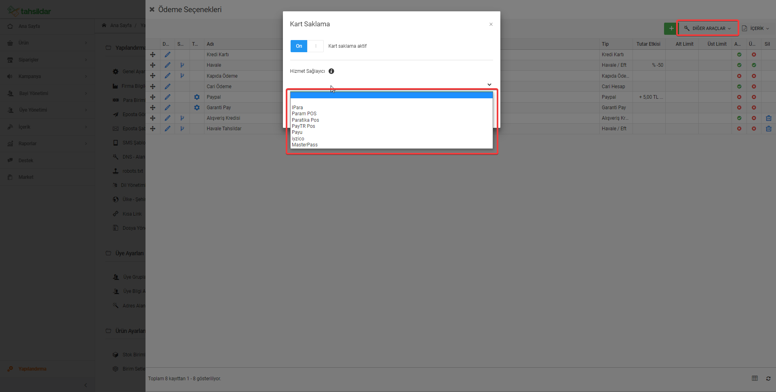Edit the Havale row pencil icon
776x392 pixels.
click(167, 65)
